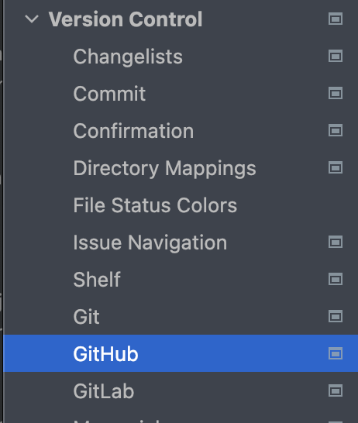
Task: Click project-level icon beside Confirmation
Action: [x=336, y=131]
